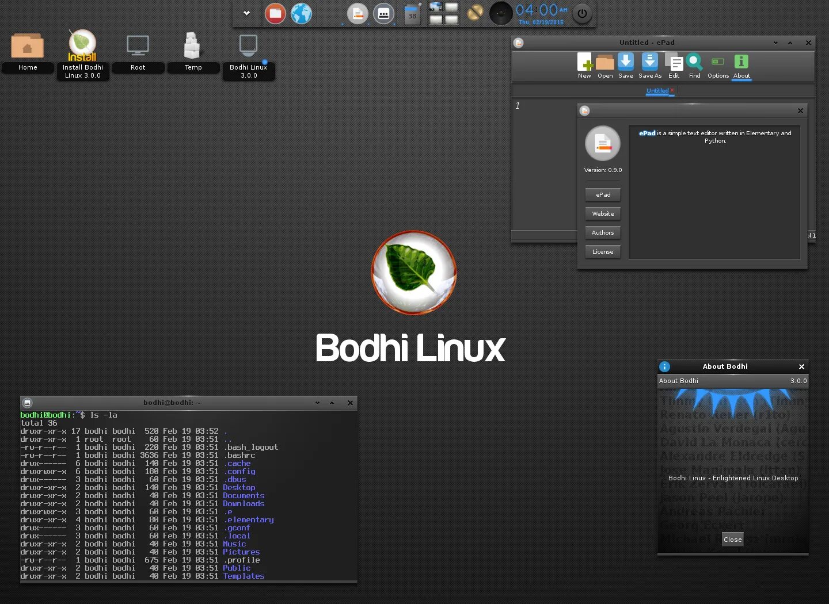Click the Downloads entry in terminal listing
Image resolution: width=829 pixels, height=604 pixels.
click(244, 503)
